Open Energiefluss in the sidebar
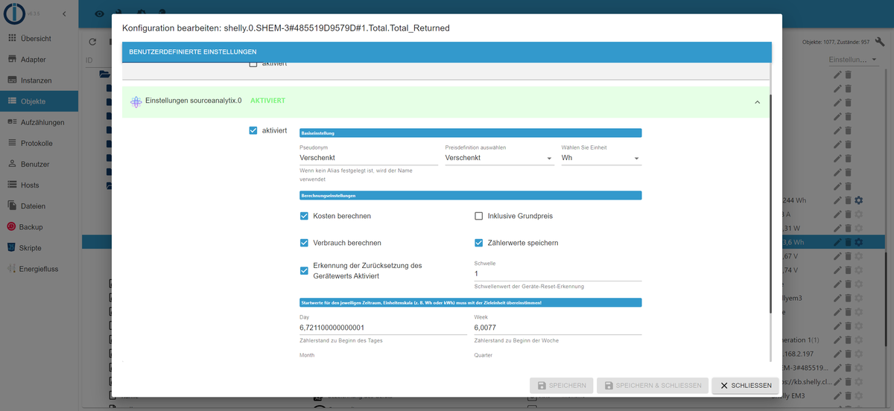 tap(39, 269)
